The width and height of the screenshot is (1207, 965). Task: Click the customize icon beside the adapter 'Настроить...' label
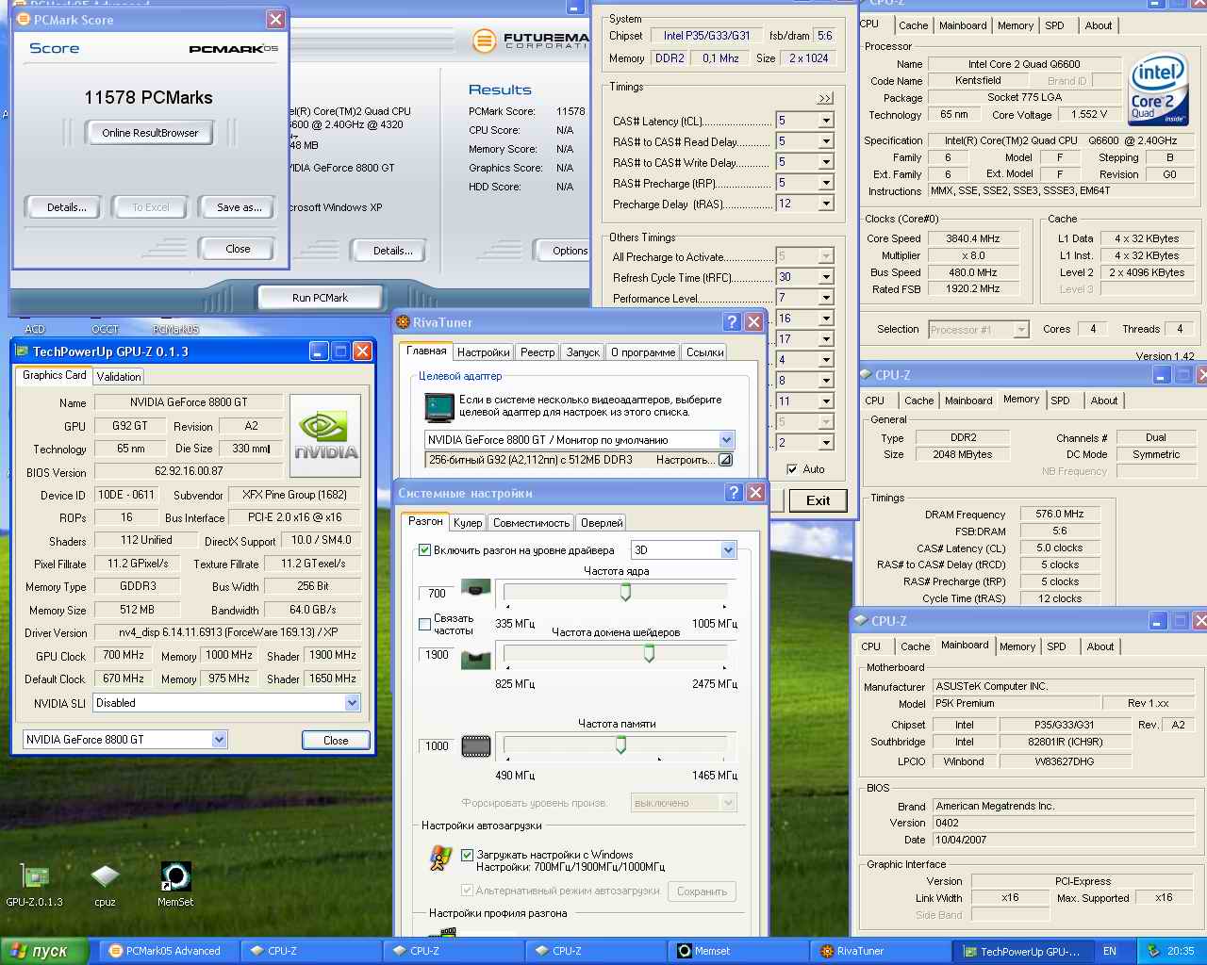click(x=725, y=460)
